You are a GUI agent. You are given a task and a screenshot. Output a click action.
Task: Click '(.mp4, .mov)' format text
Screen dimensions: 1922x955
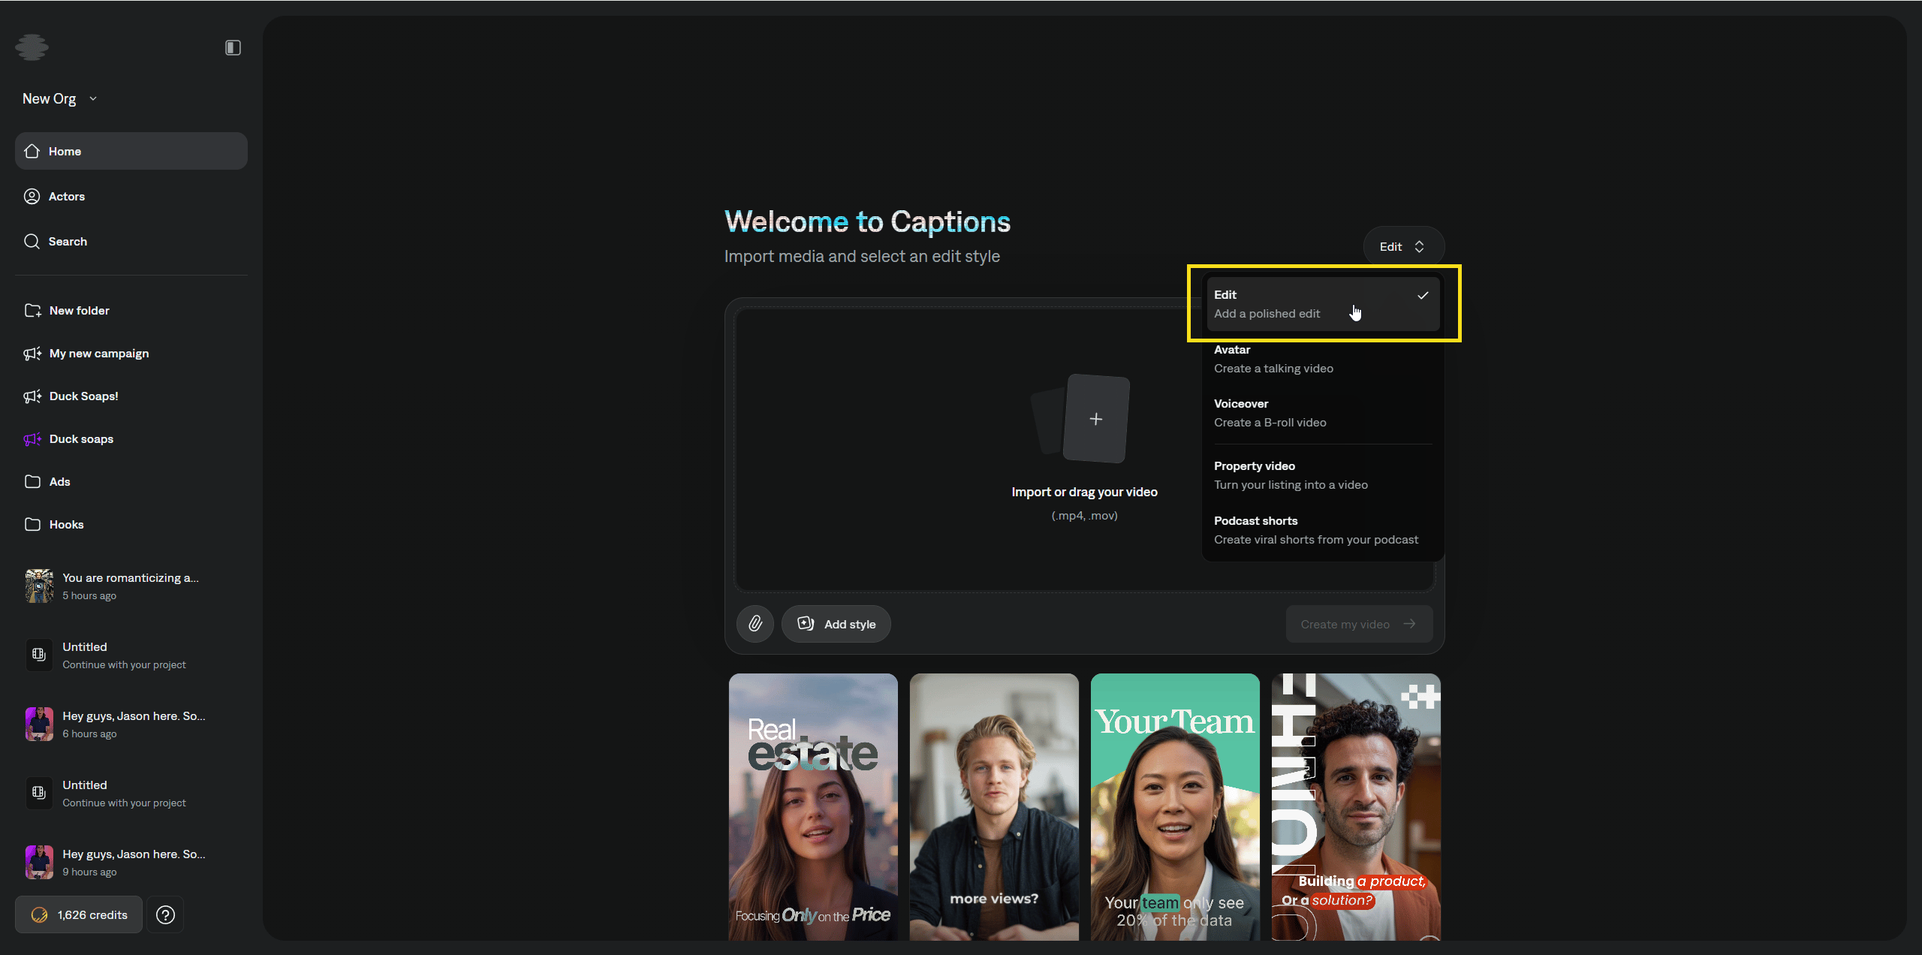pyautogui.click(x=1084, y=515)
